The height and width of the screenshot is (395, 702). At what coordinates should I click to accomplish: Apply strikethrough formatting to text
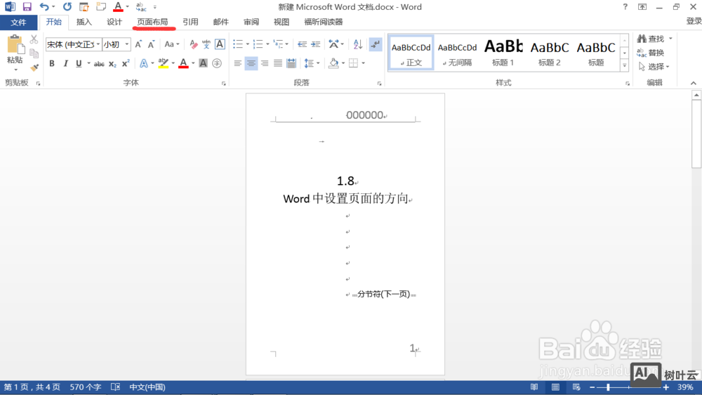(x=99, y=63)
